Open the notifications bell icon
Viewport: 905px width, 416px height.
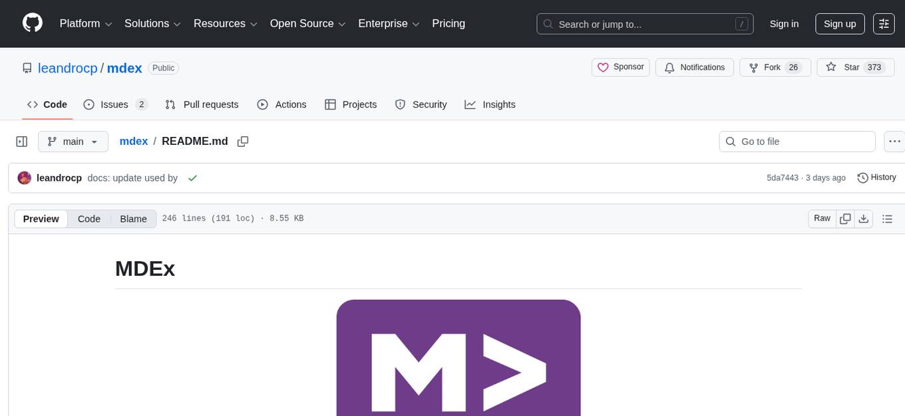pos(669,67)
